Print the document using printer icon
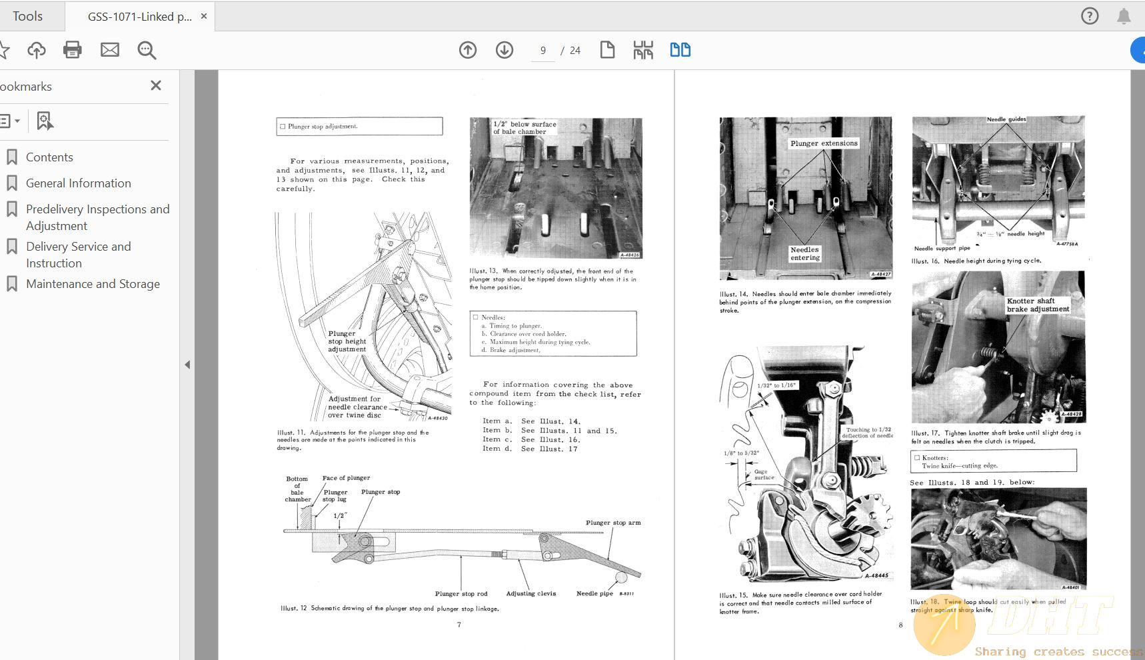 [x=73, y=50]
